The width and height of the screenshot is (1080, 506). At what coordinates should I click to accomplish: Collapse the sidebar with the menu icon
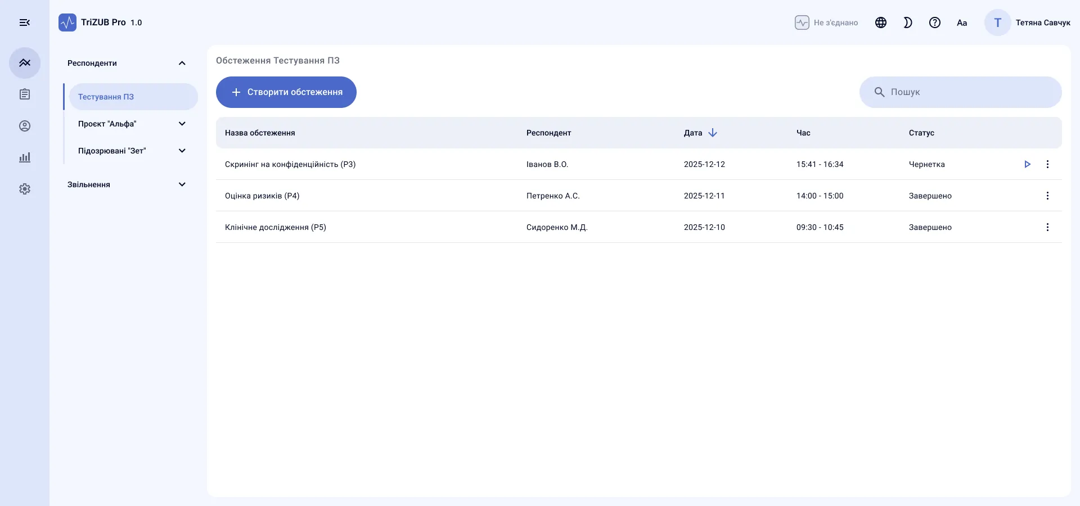(25, 22)
